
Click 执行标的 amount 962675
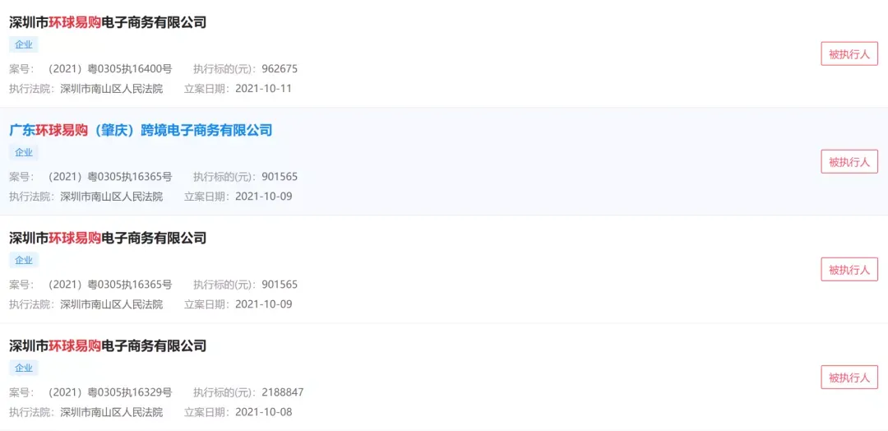pos(280,69)
